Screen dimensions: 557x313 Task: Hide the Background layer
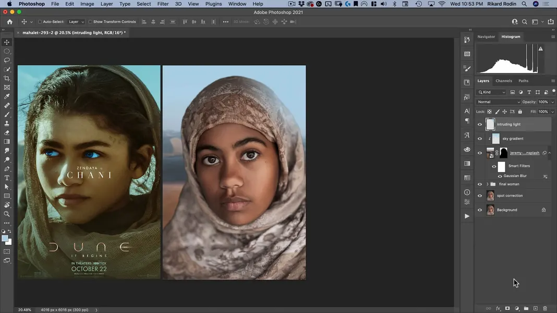480,210
